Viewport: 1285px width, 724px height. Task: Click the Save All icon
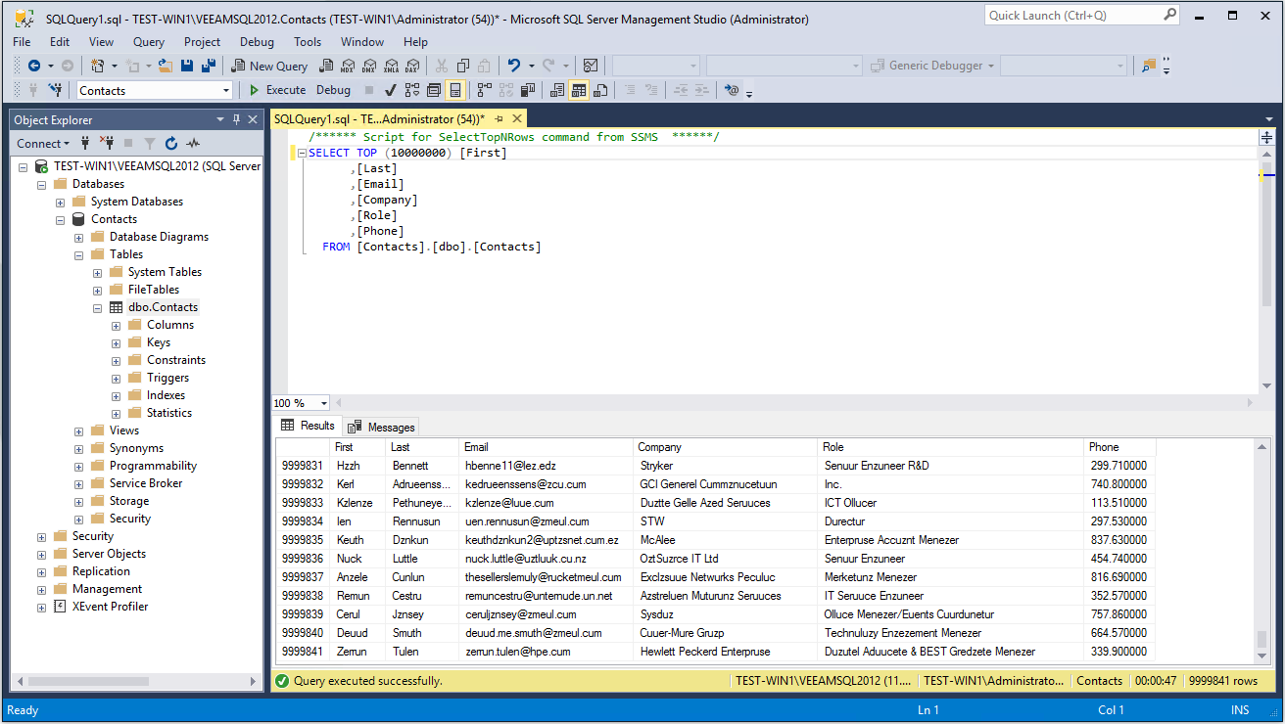[x=208, y=66]
